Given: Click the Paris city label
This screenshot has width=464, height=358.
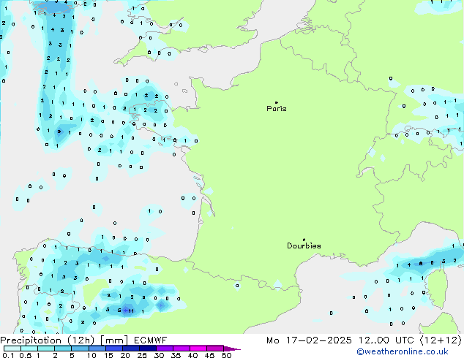Looking at the screenshot, I should pos(277,109).
